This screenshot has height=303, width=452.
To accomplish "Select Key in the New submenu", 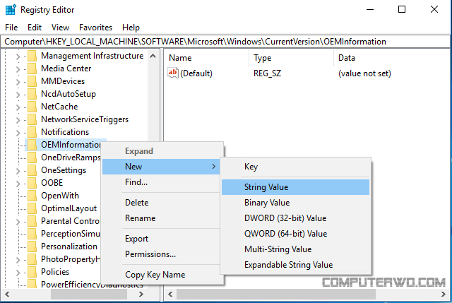I will (295, 167).
